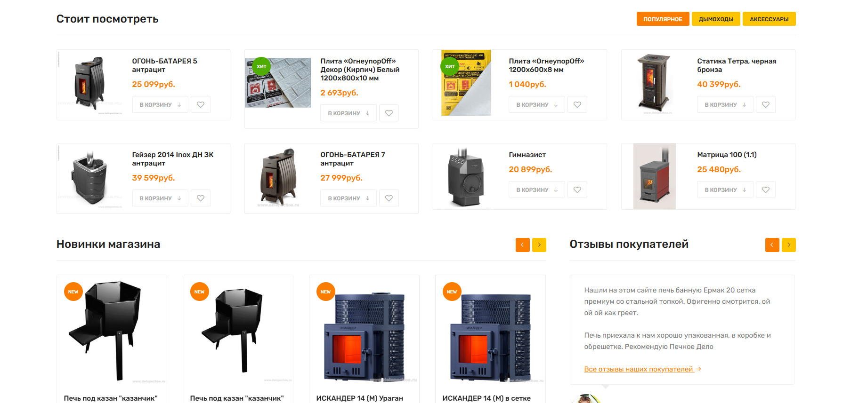
Task: Select the ПОПУЛЯРНОЕ tab
Action: click(x=663, y=19)
